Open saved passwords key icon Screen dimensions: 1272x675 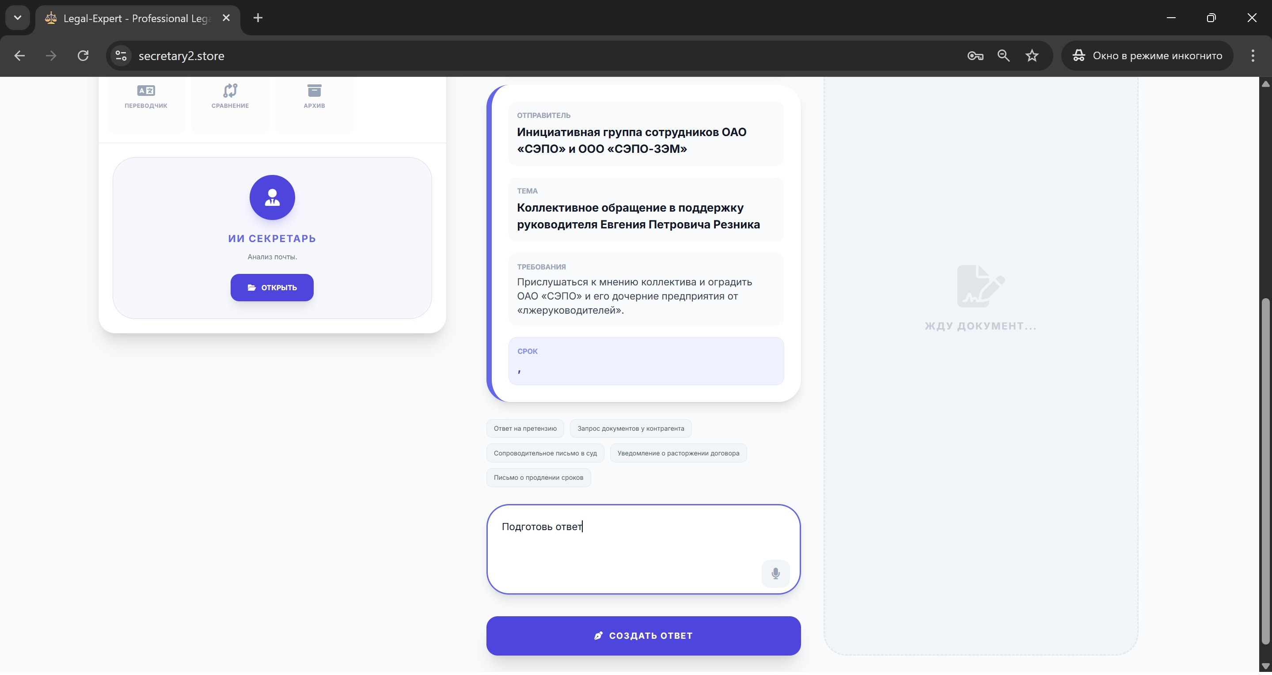coord(975,56)
